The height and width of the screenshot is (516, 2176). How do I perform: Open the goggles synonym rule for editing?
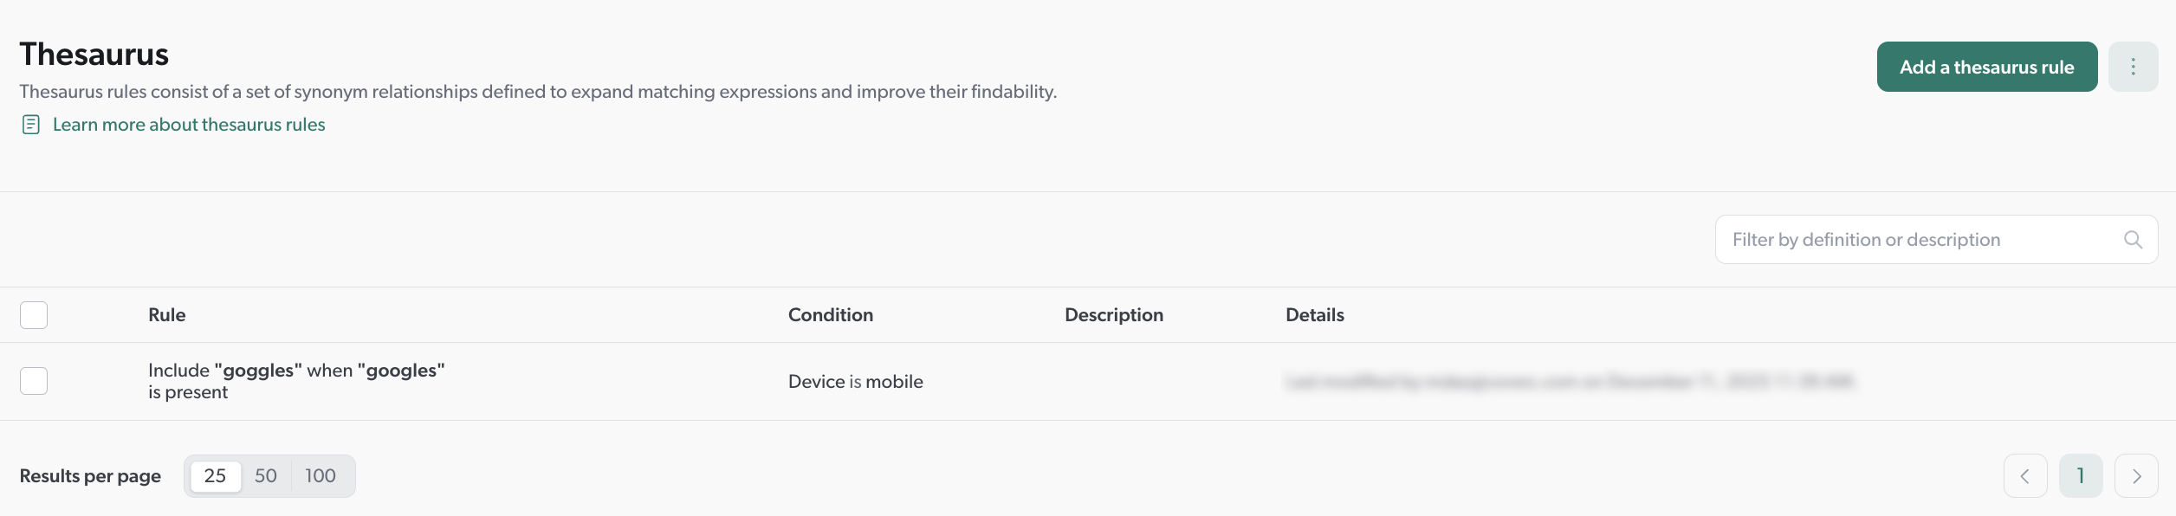295,380
